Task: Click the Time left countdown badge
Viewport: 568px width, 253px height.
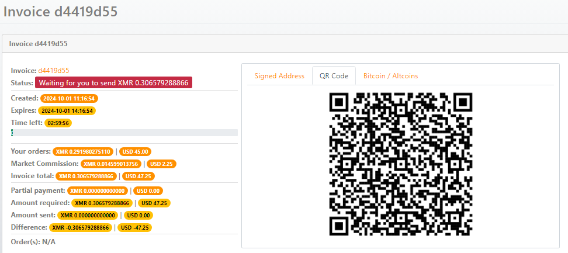Action: [58, 123]
